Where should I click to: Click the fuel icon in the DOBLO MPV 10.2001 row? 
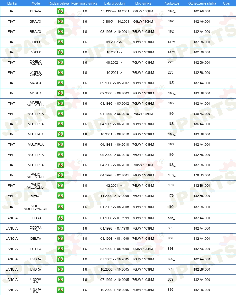61,52
